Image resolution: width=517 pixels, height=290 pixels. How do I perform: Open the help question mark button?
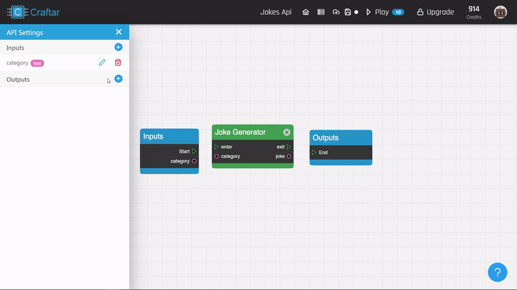[x=497, y=272]
